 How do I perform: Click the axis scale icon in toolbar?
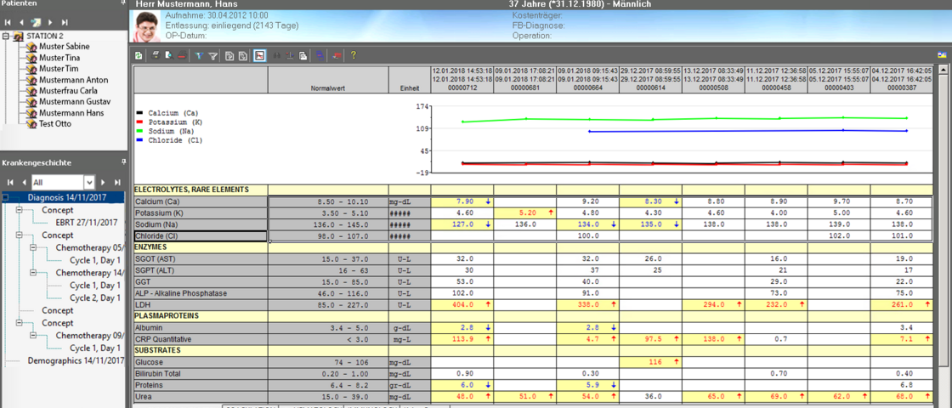[x=290, y=55]
